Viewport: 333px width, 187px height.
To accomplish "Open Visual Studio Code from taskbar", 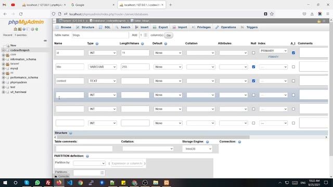I will pyautogui.click(x=70, y=182).
